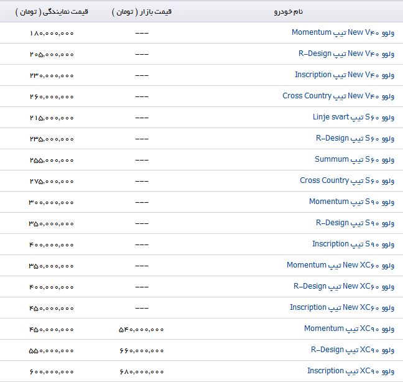Select dealer price ۳۵۰,۰۰۰,۰۰۰ in New XC60 Momentum row
This screenshot has height=382, width=403.
(51, 266)
